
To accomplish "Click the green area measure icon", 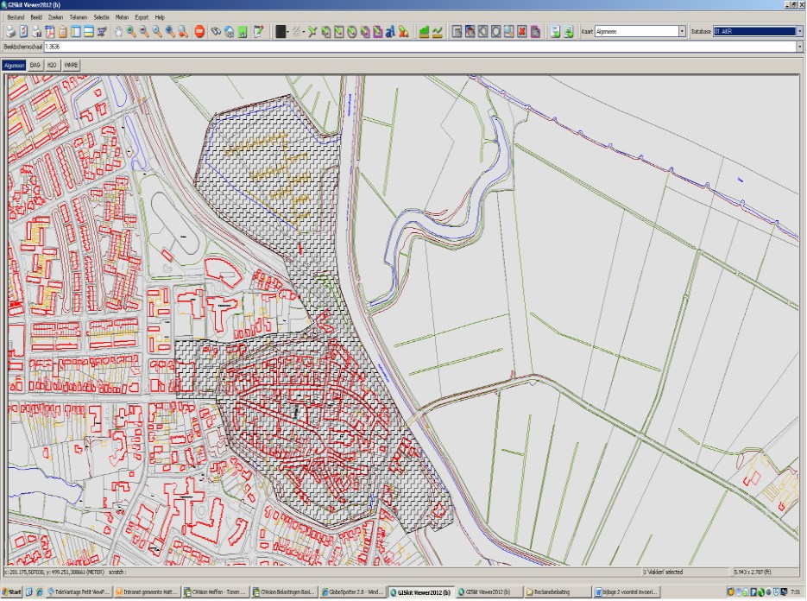I will tap(424, 32).
